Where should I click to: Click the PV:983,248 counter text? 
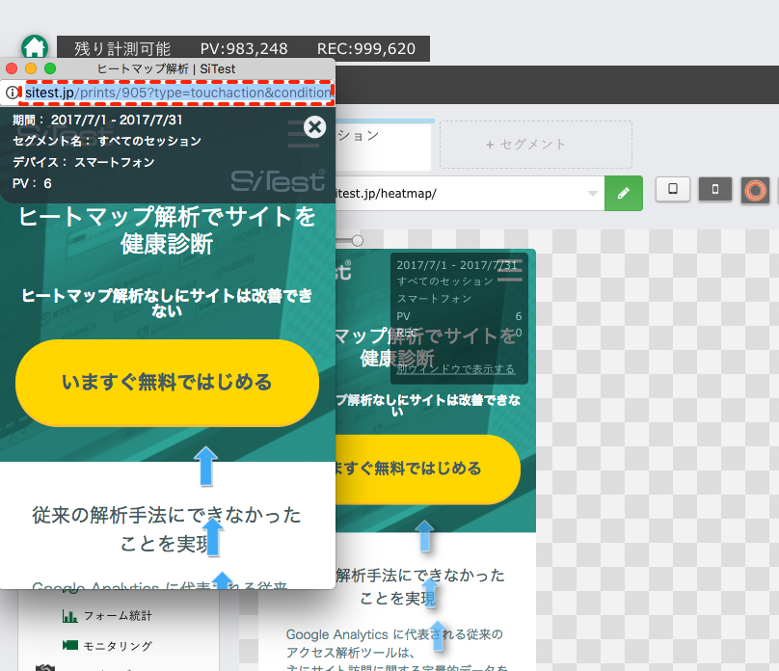[x=244, y=48]
